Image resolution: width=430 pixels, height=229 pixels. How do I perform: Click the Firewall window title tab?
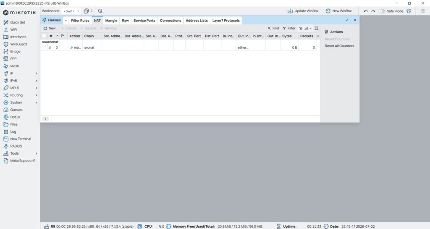click(x=52, y=20)
